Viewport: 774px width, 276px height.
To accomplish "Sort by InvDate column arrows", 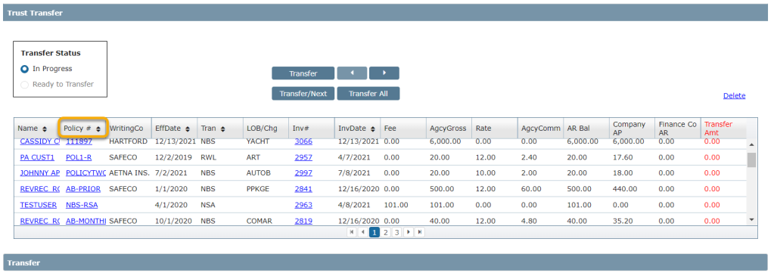I will tap(373, 129).
